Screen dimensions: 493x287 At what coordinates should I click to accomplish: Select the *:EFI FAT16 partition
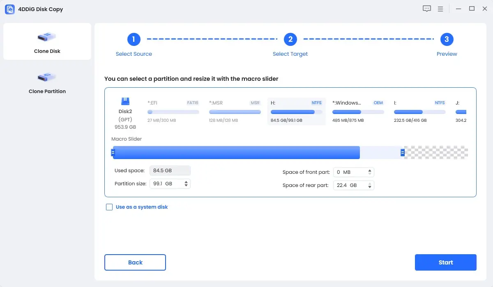pyautogui.click(x=173, y=111)
